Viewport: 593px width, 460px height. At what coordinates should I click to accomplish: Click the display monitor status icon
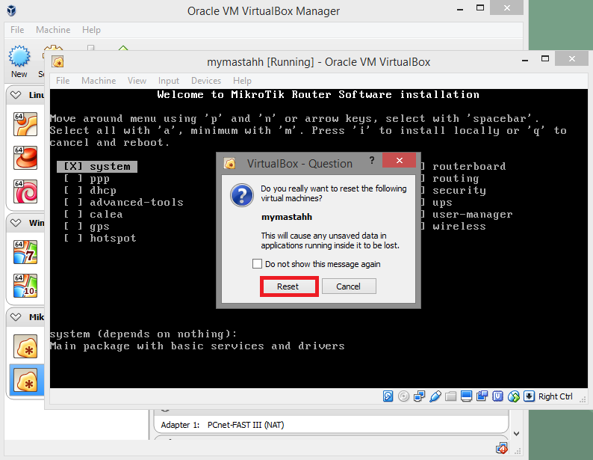[466, 396]
